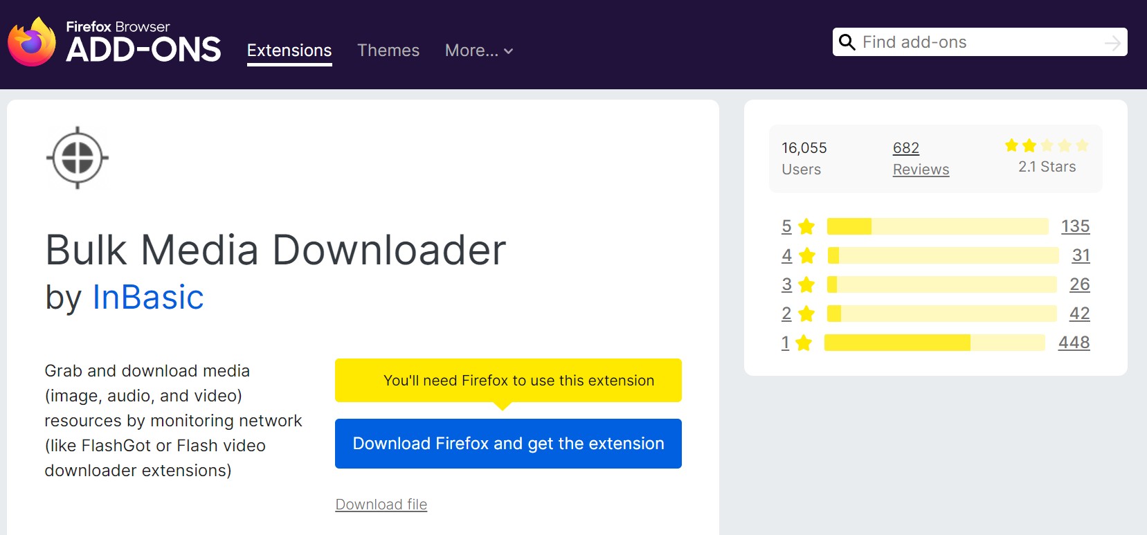This screenshot has height=535, width=1147.
Task: Click the two-star rating bar
Action: pyautogui.click(x=942, y=314)
